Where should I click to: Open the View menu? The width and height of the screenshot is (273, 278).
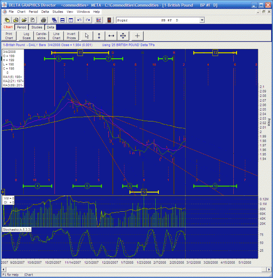click(x=70, y=12)
